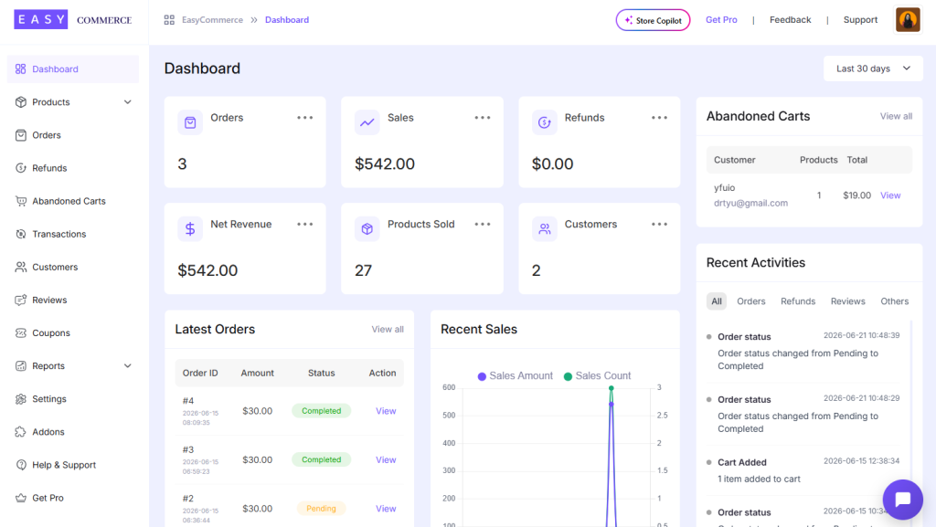936x527 pixels.
Task: Click the Addons puzzle icon in sidebar
Action: tap(21, 432)
